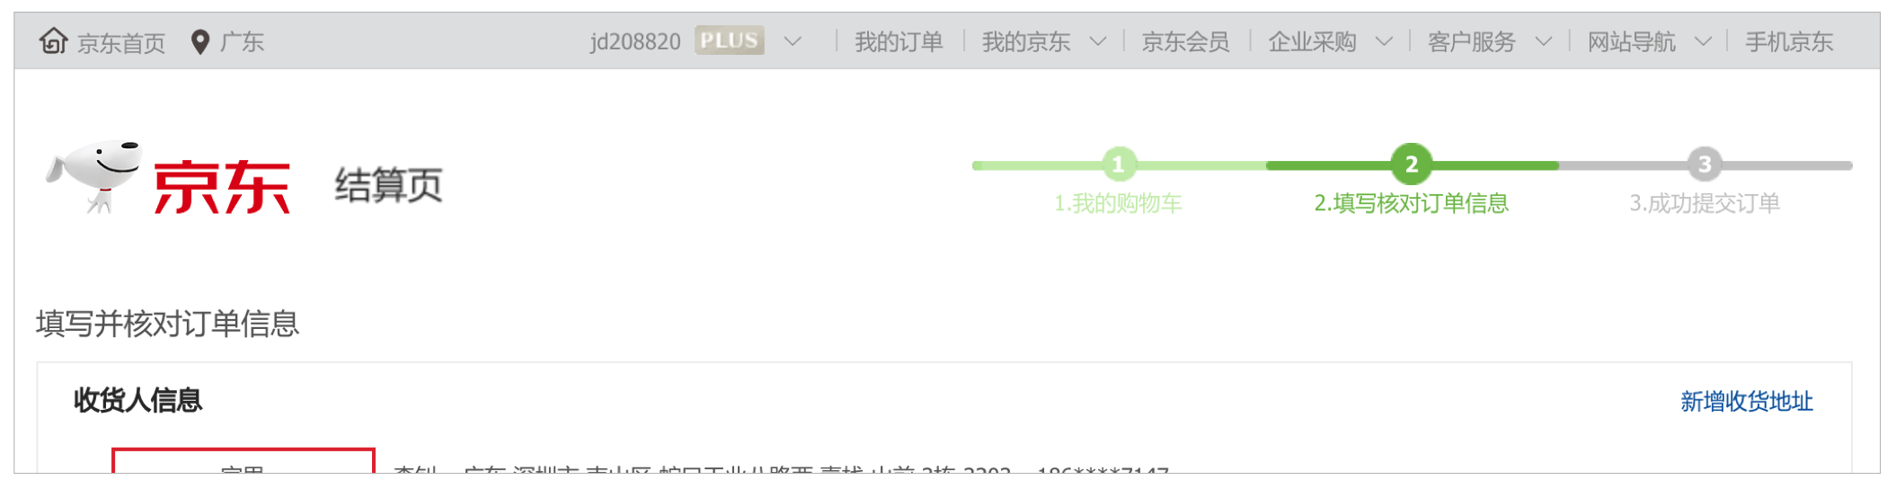Open 我的订单
The image size is (1896, 489).
[x=899, y=41]
